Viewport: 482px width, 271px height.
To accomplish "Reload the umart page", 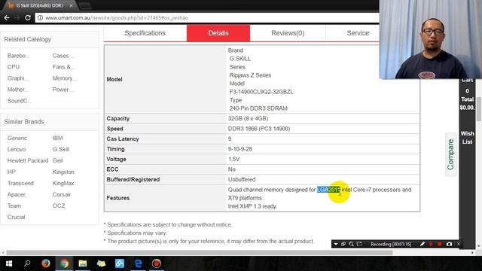I will (28, 18).
